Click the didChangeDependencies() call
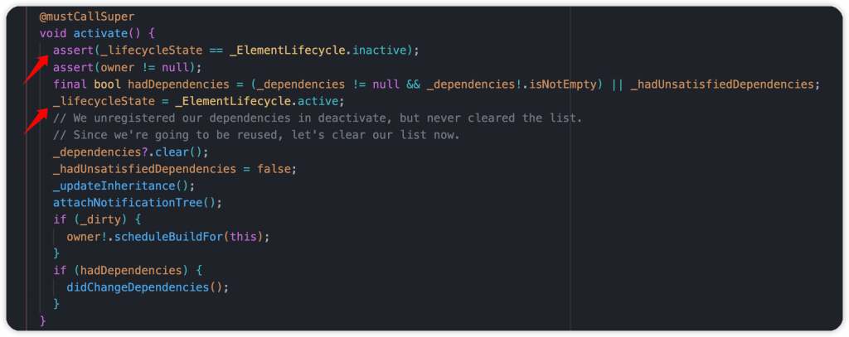Screen dimensions: 849x337 [x=148, y=286]
